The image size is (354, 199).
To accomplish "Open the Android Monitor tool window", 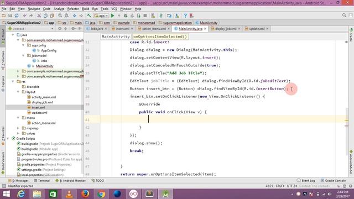I will 71,181.
